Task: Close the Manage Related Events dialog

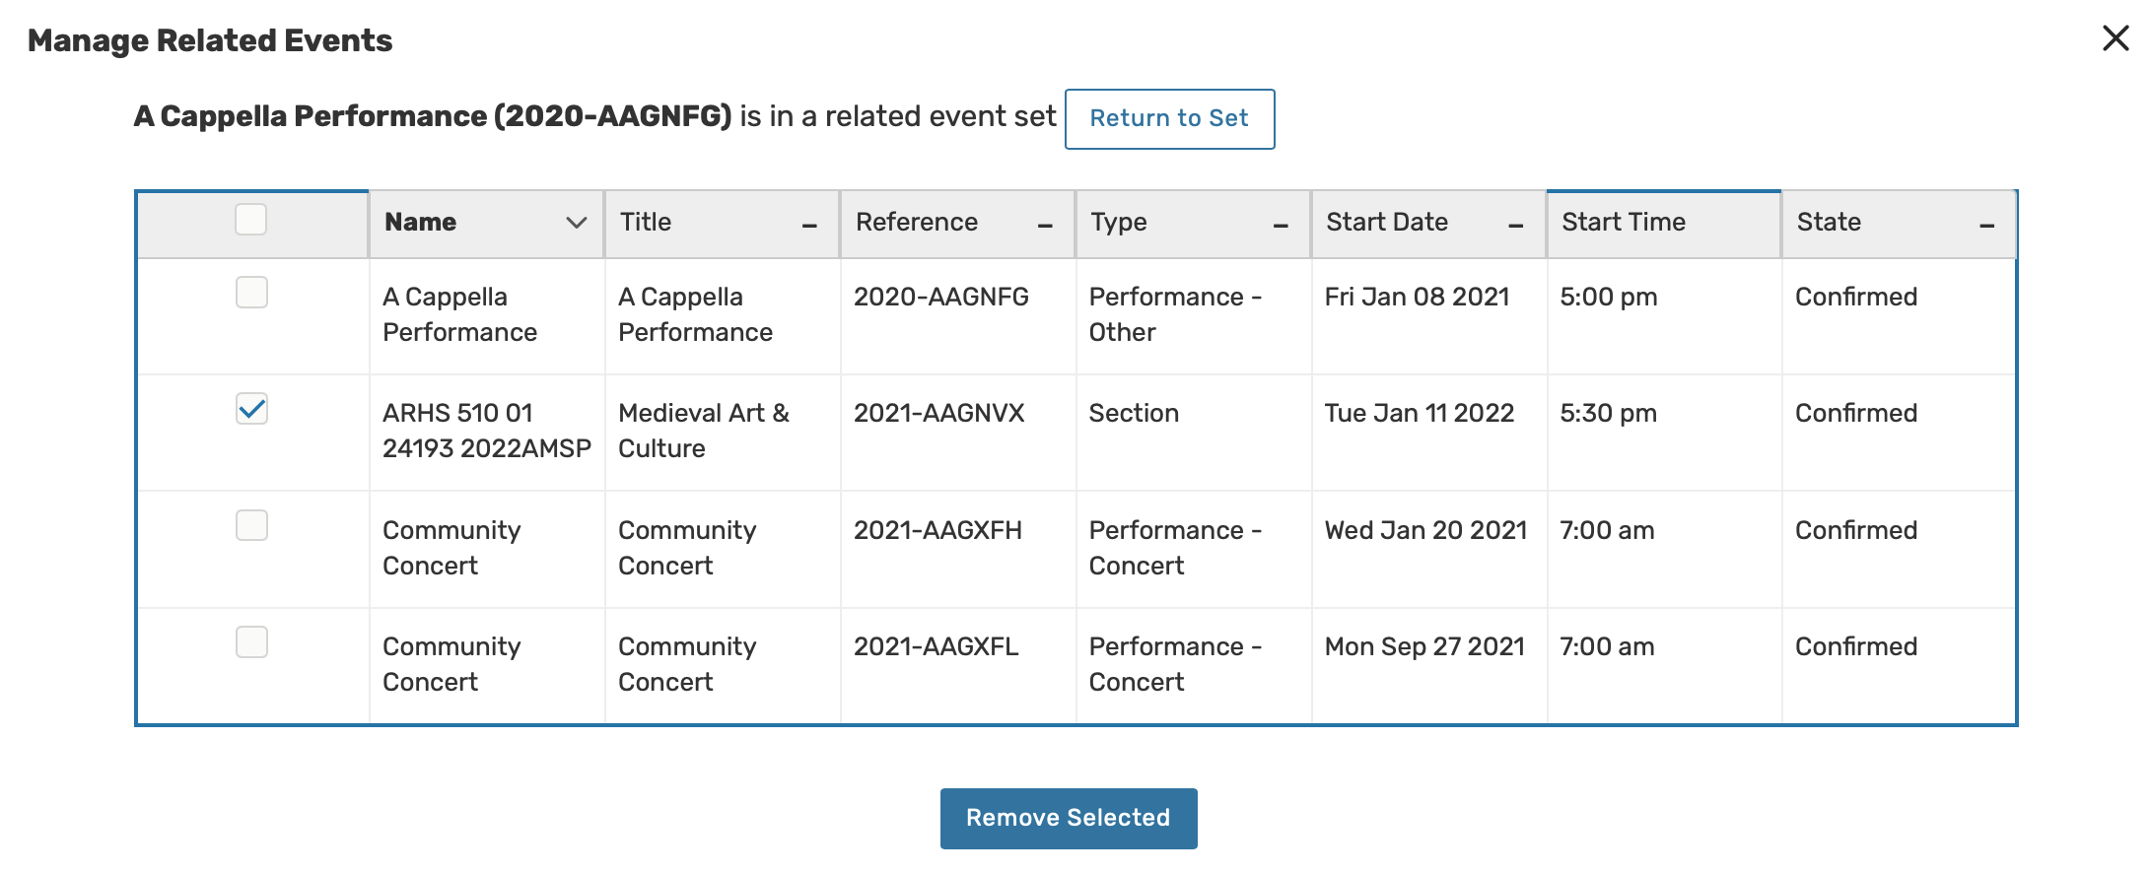Action: tap(2115, 38)
